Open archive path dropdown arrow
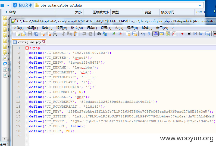216x146 pixels. (x=200, y=5)
